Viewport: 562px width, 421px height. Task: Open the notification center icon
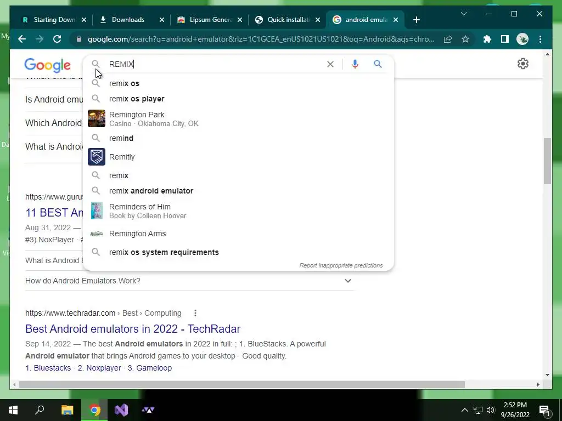545,410
